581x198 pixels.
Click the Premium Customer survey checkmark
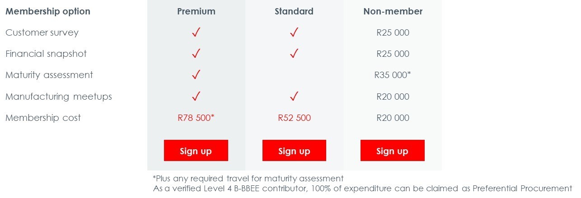pyautogui.click(x=196, y=32)
